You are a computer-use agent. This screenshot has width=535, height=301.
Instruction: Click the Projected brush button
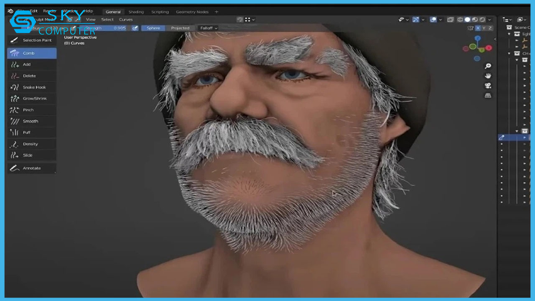pyautogui.click(x=180, y=28)
